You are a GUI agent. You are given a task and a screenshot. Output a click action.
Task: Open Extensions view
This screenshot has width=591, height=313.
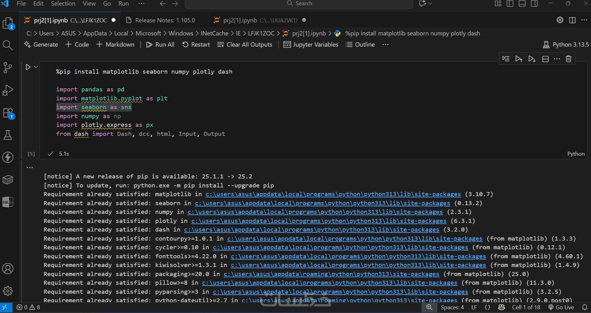coord(8,113)
